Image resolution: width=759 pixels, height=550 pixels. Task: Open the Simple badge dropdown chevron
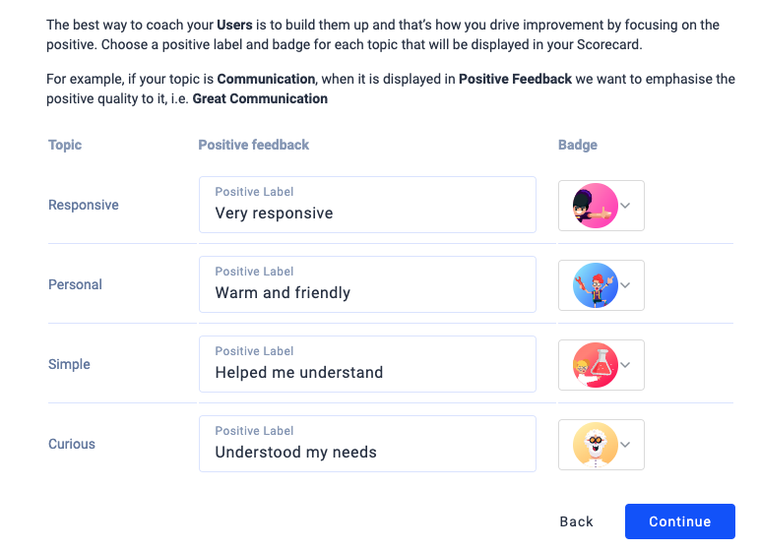(625, 365)
